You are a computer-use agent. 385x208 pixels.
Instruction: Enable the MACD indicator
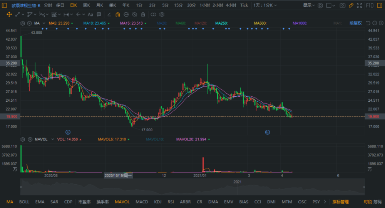142,202
